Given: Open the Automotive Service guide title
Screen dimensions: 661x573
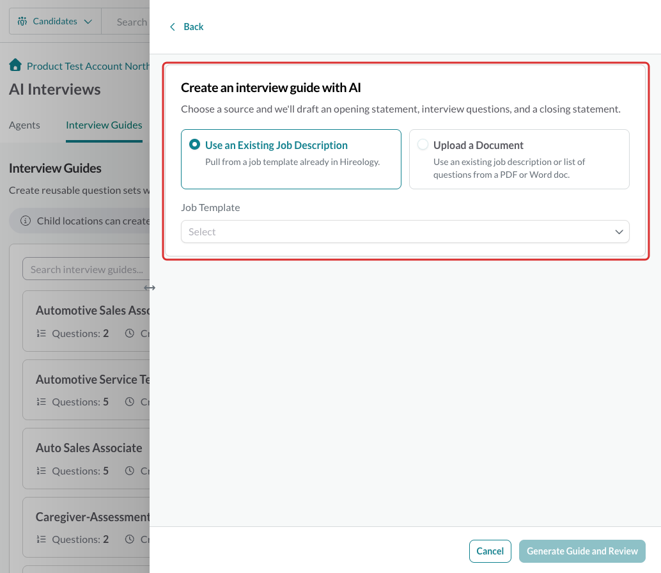Looking at the screenshot, I should click(93, 379).
